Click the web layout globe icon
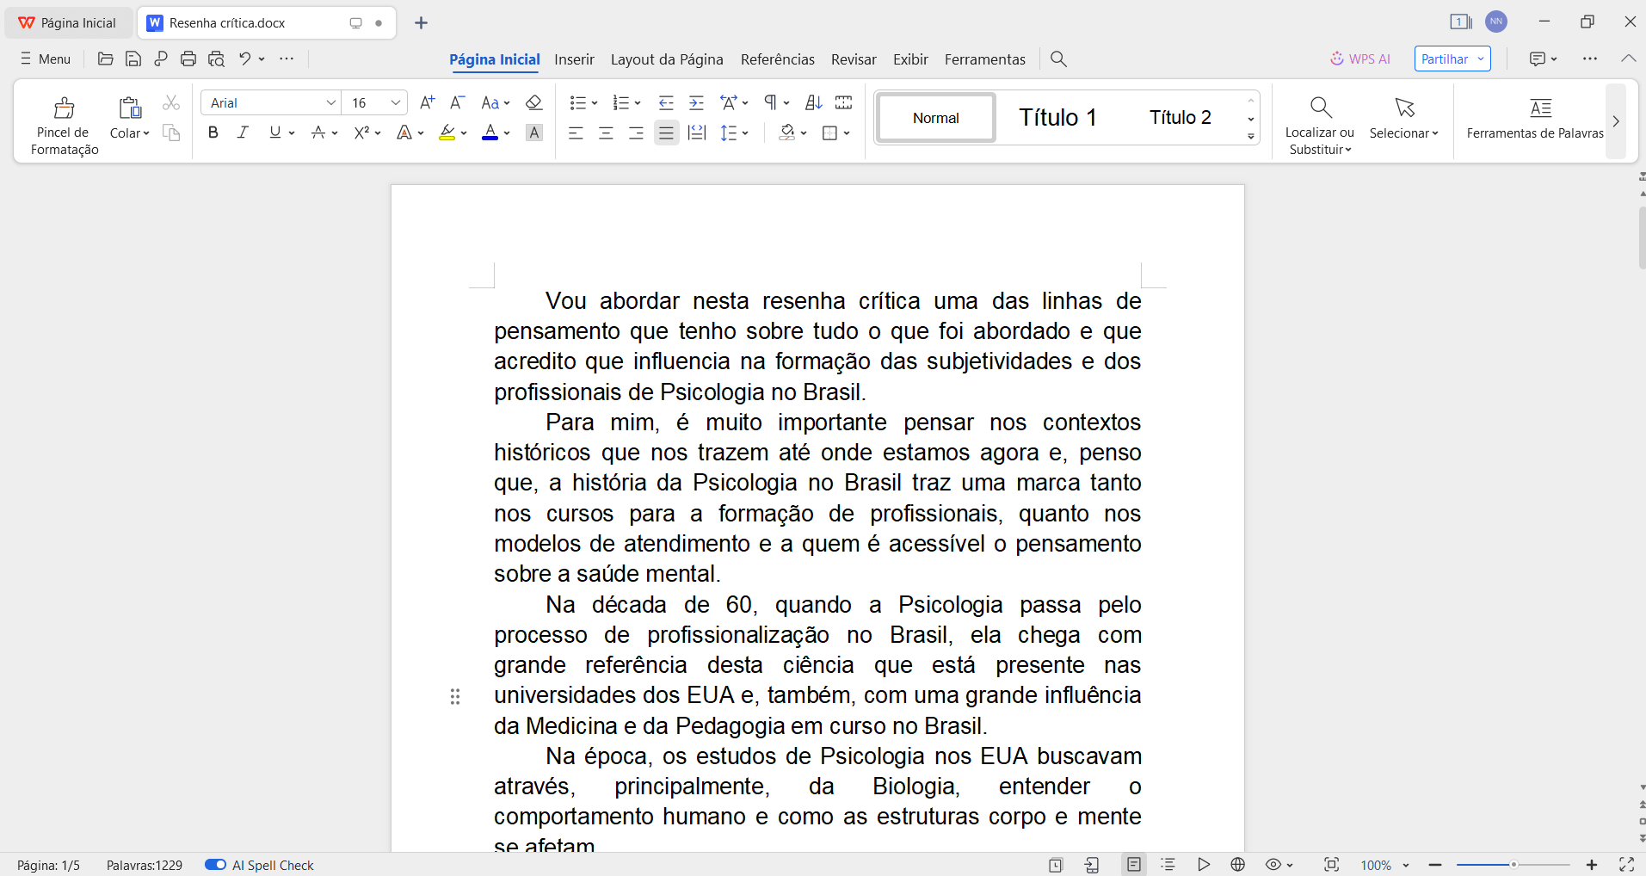 coord(1238,865)
